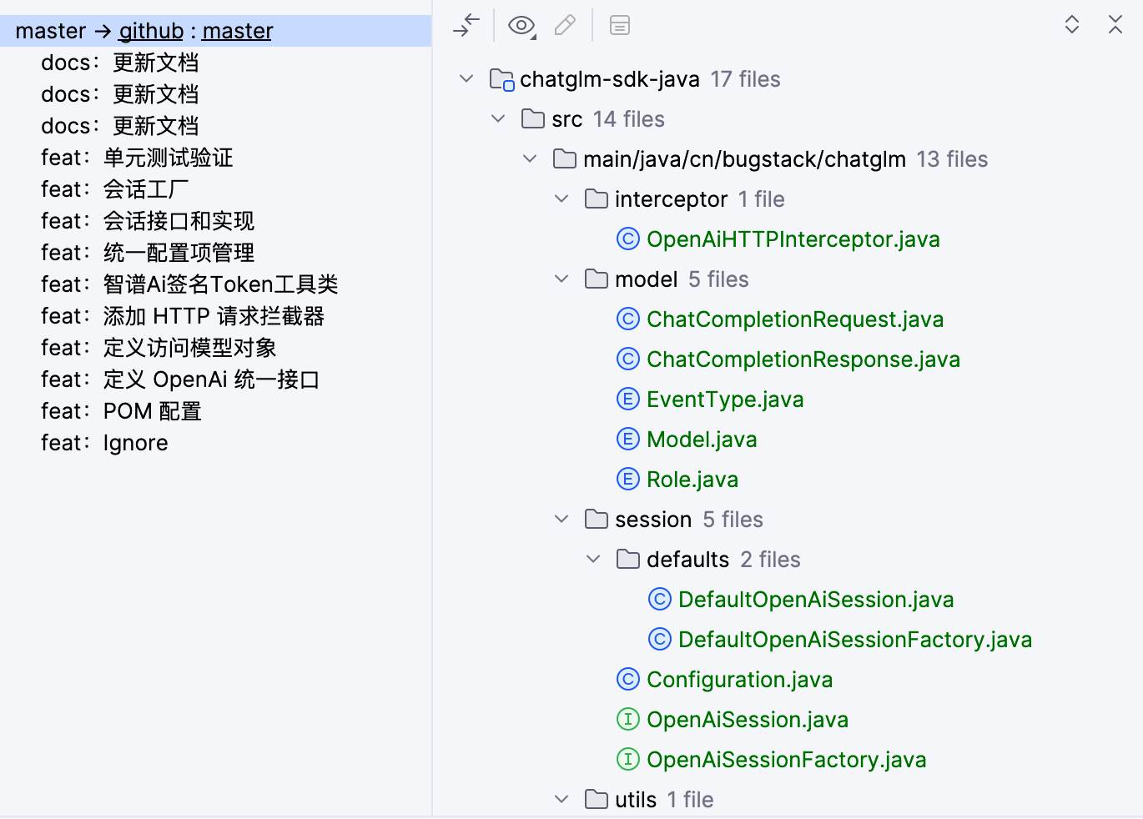Select DefaultOpenAiSession.java file name
This screenshot has width=1143, height=819.
(x=816, y=600)
